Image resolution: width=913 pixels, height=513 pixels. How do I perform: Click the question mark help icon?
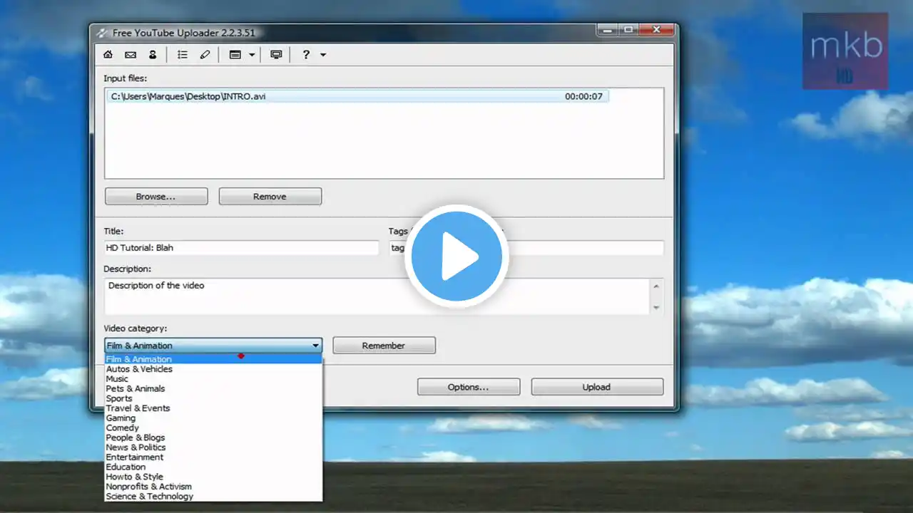pyautogui.click(x=306, y=55)
